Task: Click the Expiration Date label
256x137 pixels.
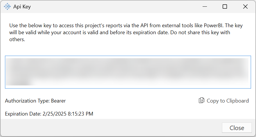Action: 23,114
